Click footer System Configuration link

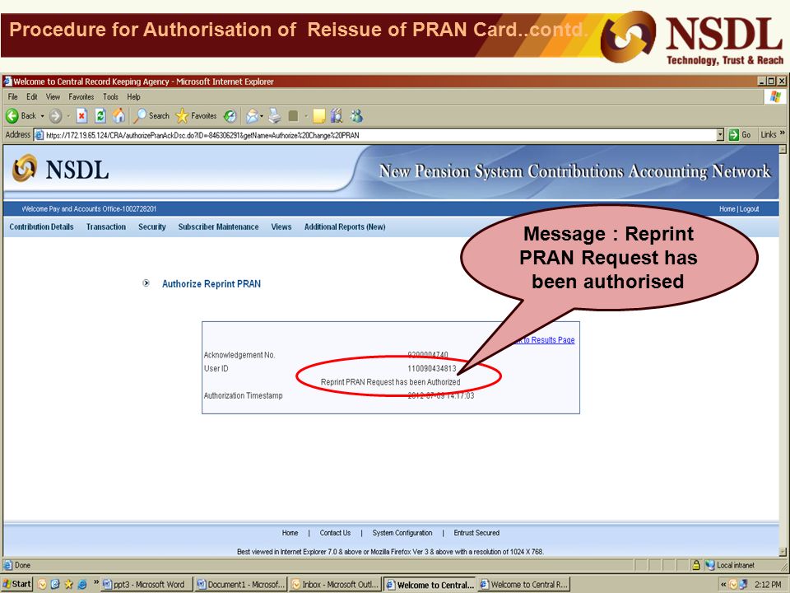(x=402, y=533)
